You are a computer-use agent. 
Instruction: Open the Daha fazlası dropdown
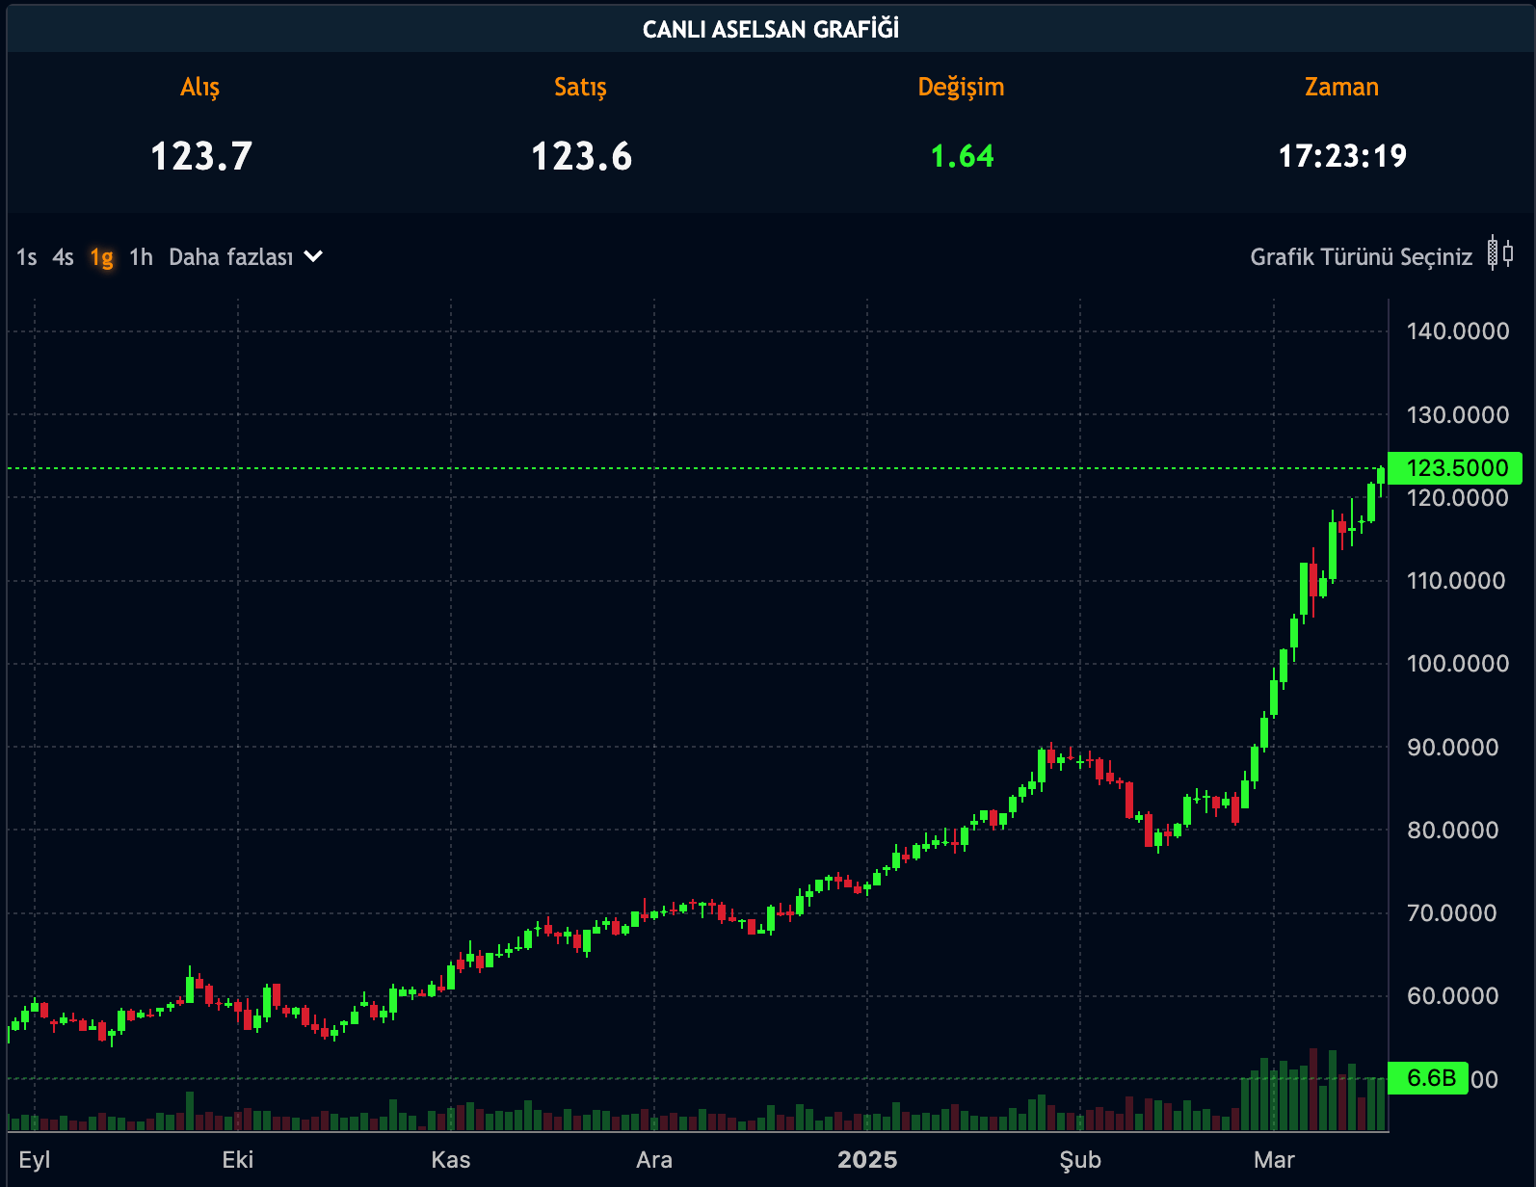click(x=246, y=257)
